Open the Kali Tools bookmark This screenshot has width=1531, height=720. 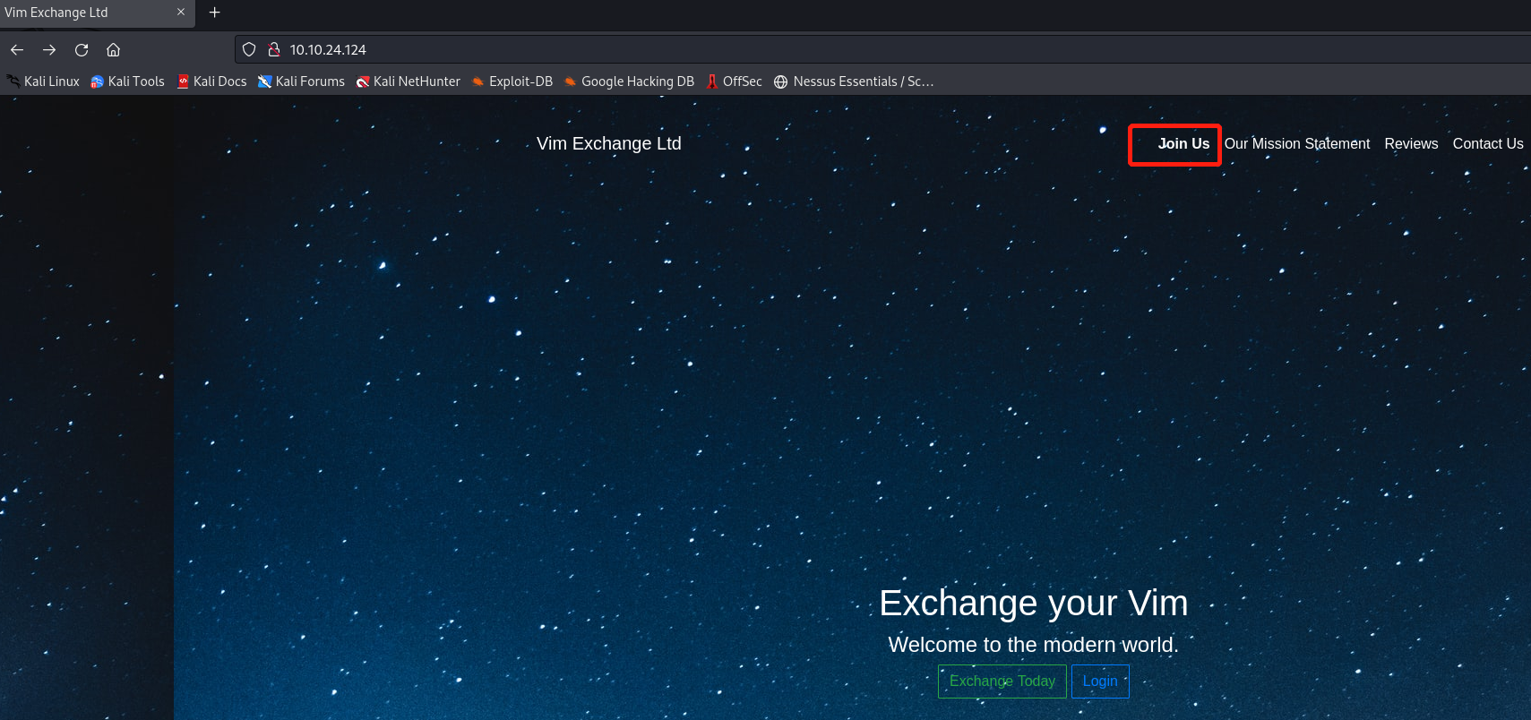tap(127, 81)
